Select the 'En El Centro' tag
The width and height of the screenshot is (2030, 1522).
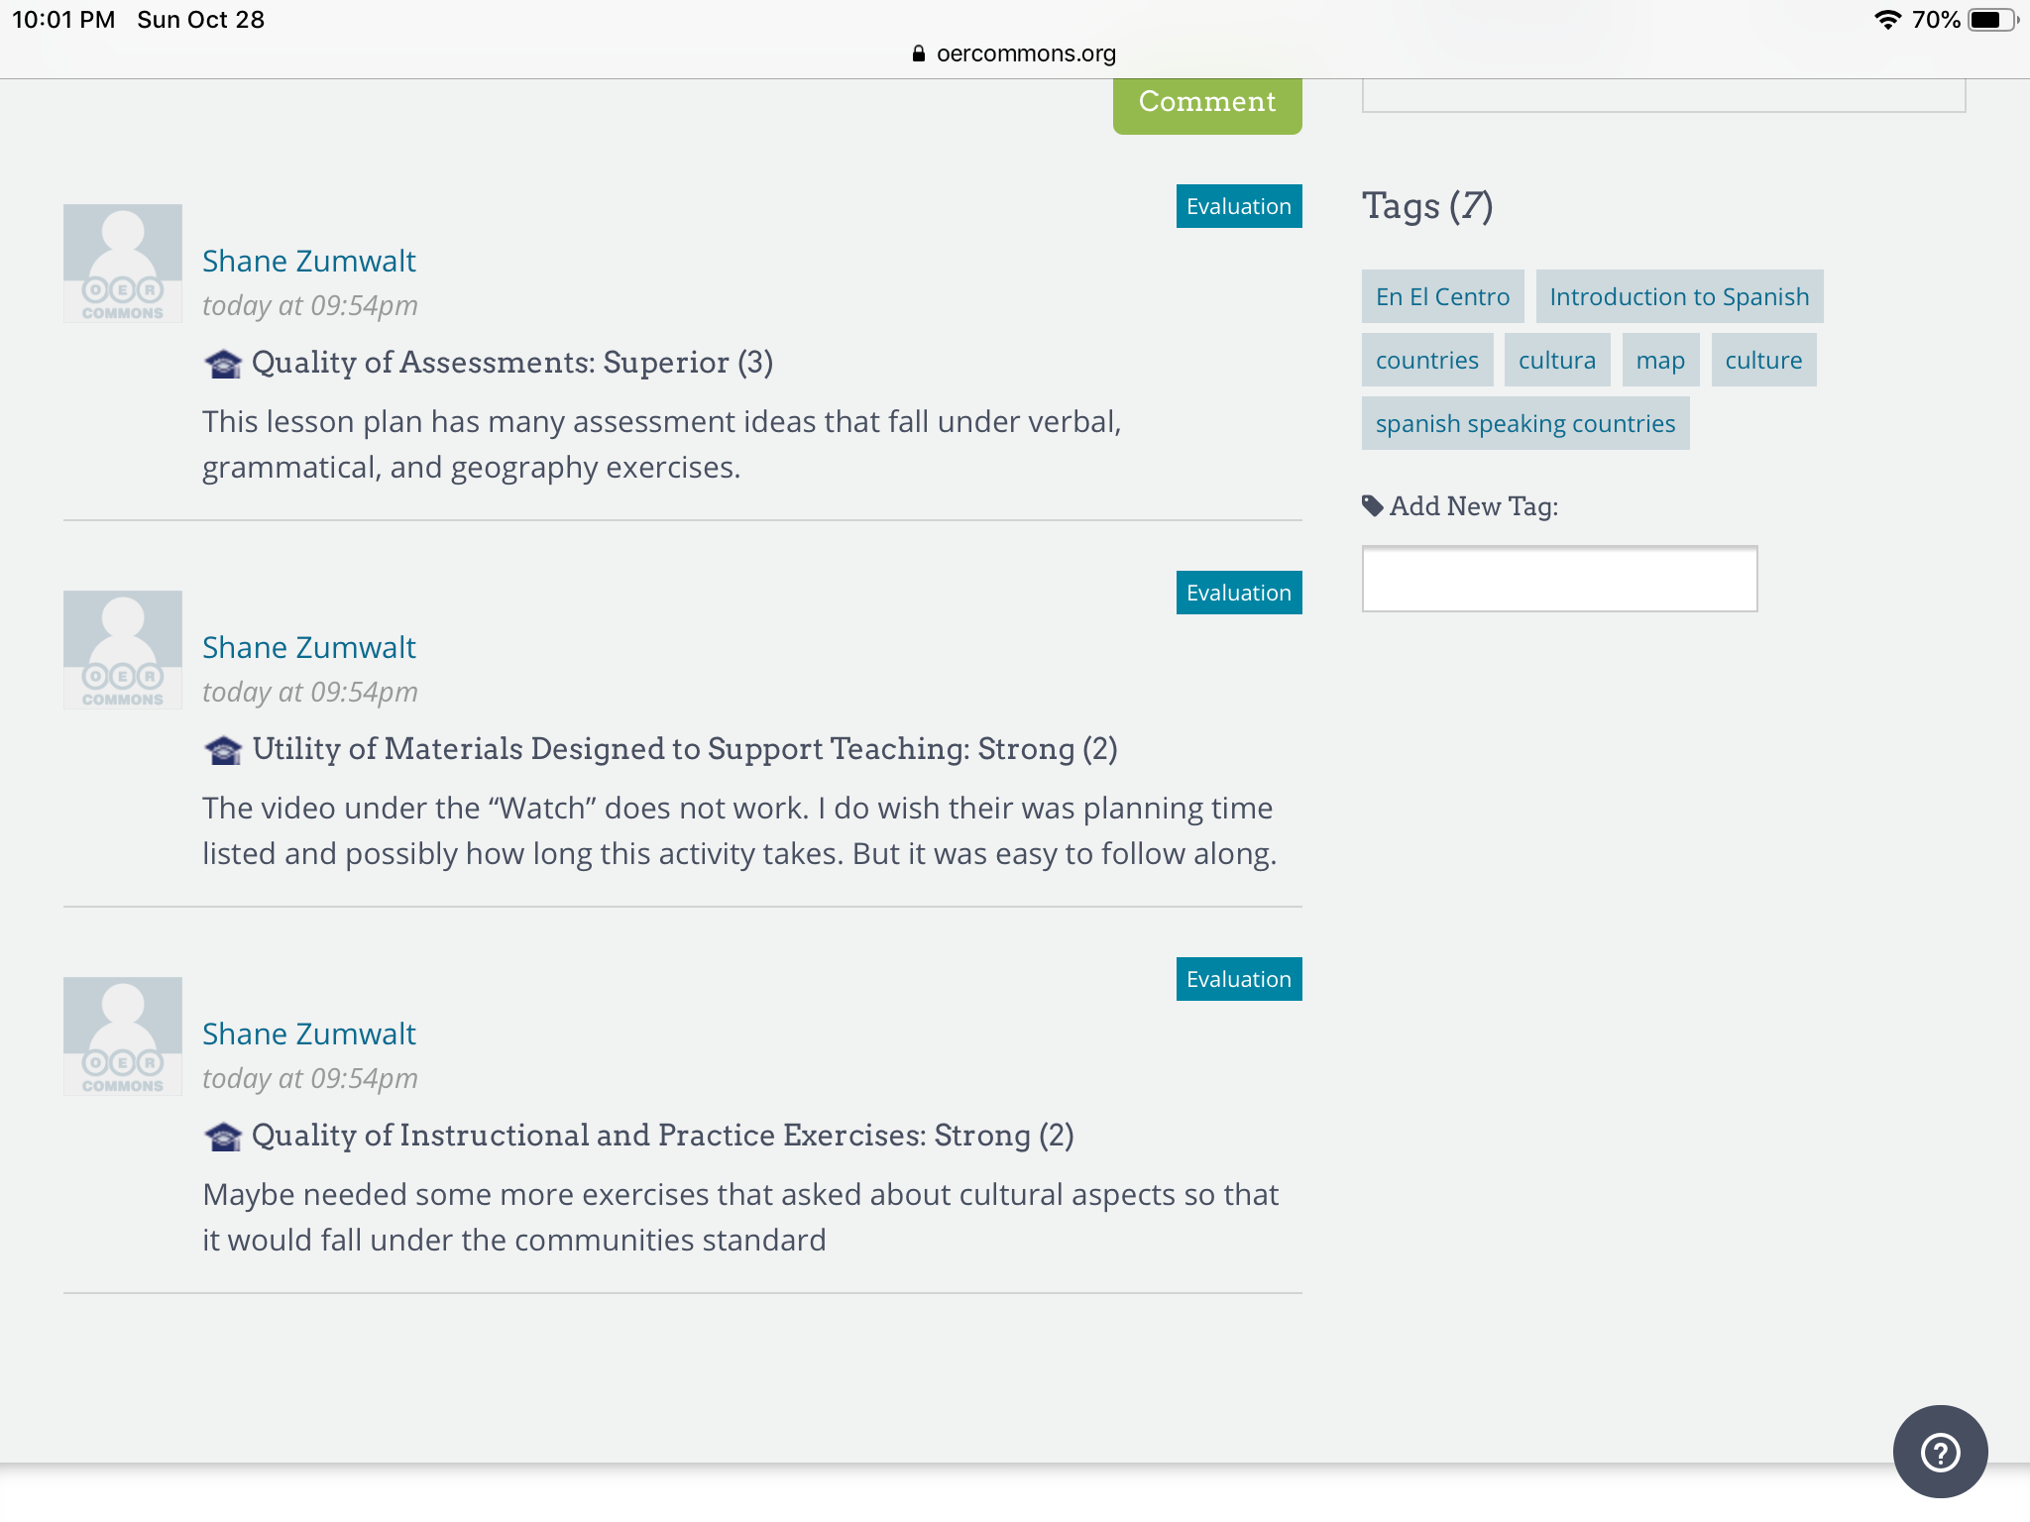pyautogui.click(x=1442, y=296)
